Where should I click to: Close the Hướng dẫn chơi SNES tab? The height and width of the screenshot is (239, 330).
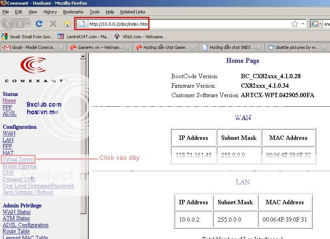point(259,47)
